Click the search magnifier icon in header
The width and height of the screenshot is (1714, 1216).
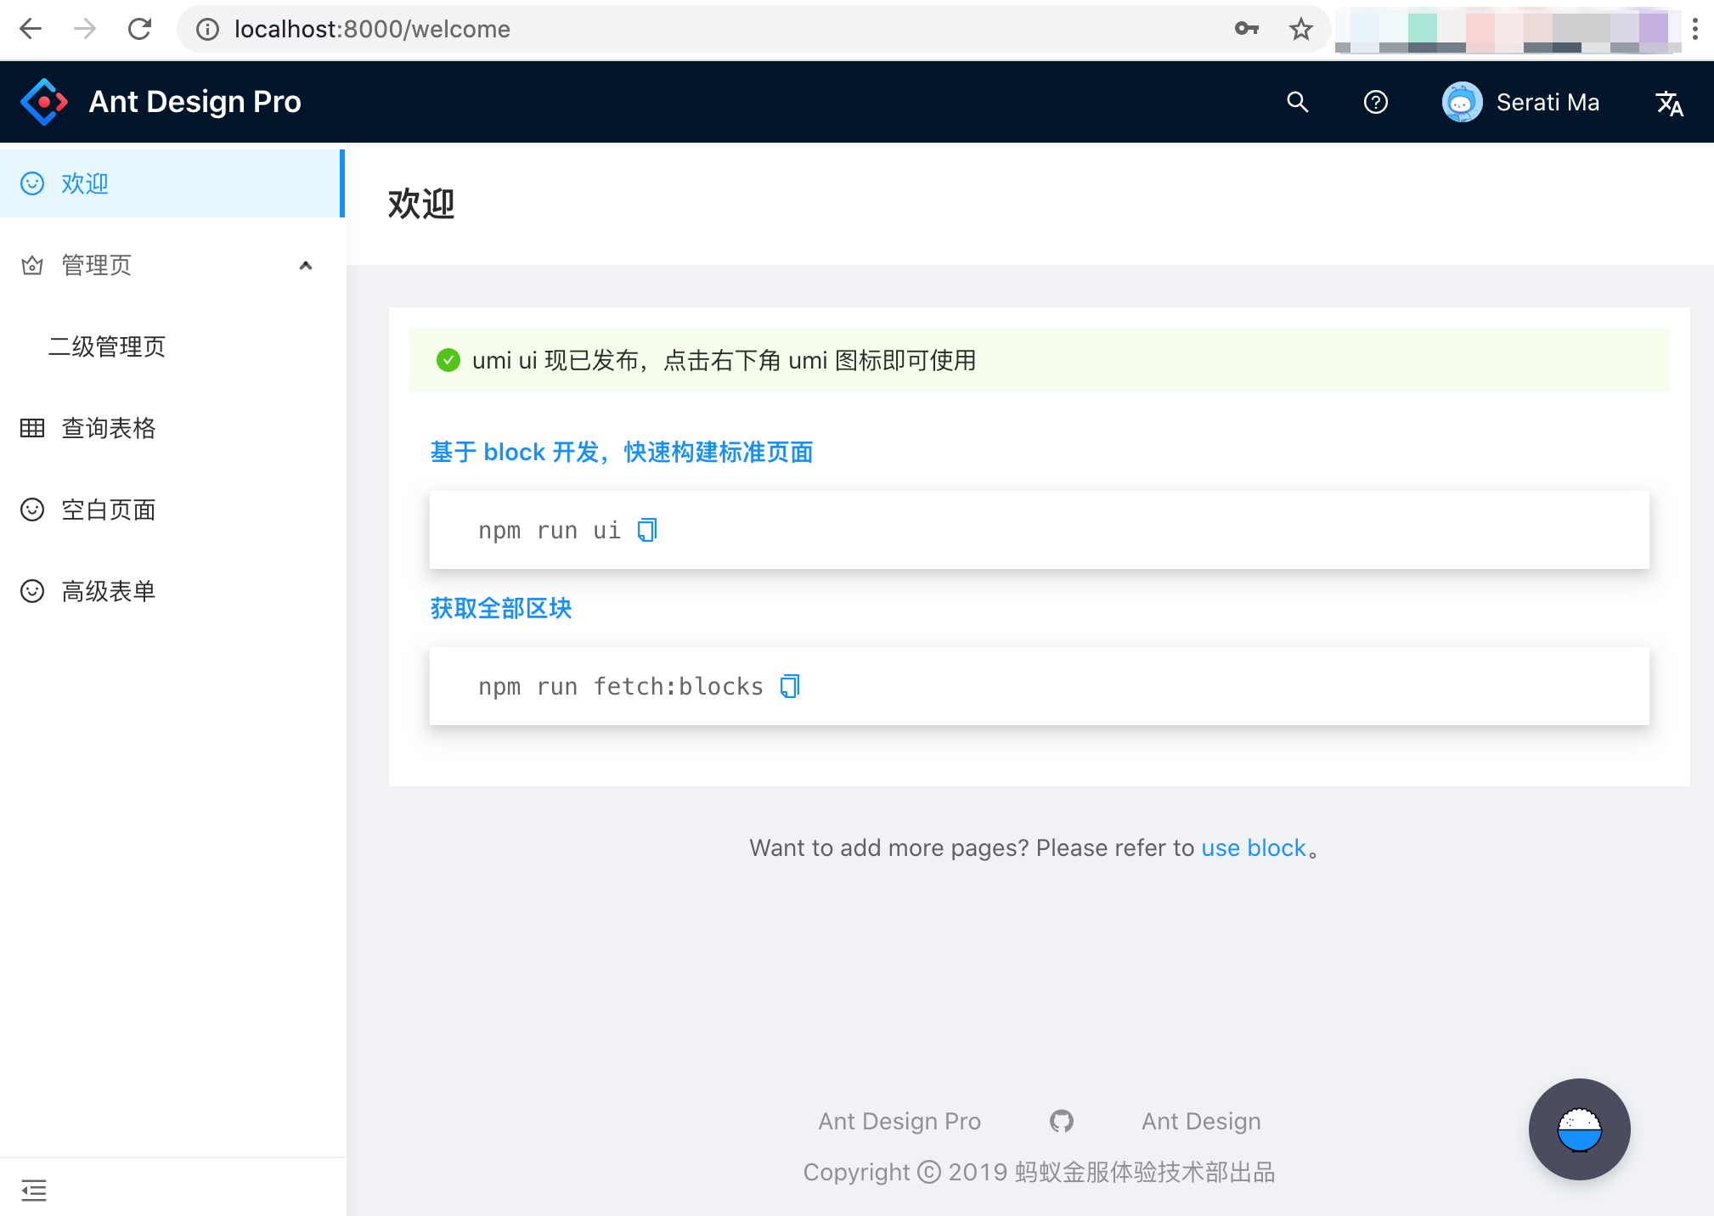pyautogui.click(x=1297, y=102)
